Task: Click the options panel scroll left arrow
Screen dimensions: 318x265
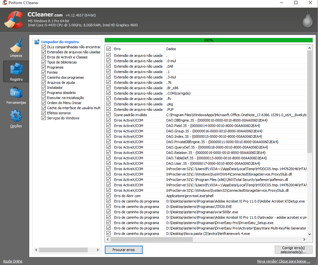Action: pos(36,250)
